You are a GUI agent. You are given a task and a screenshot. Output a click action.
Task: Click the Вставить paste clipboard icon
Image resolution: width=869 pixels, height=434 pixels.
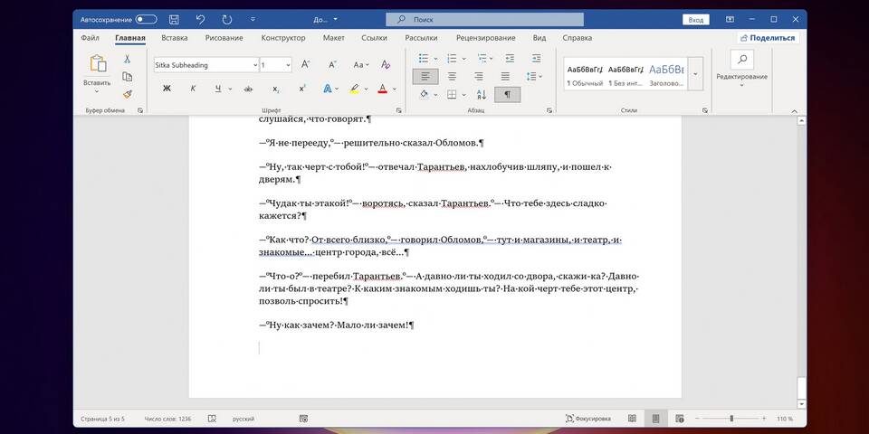(x=98, y=63)
